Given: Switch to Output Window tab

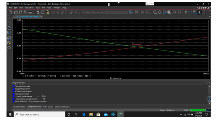Looking at the screenshot, I should tap(34, 107).
